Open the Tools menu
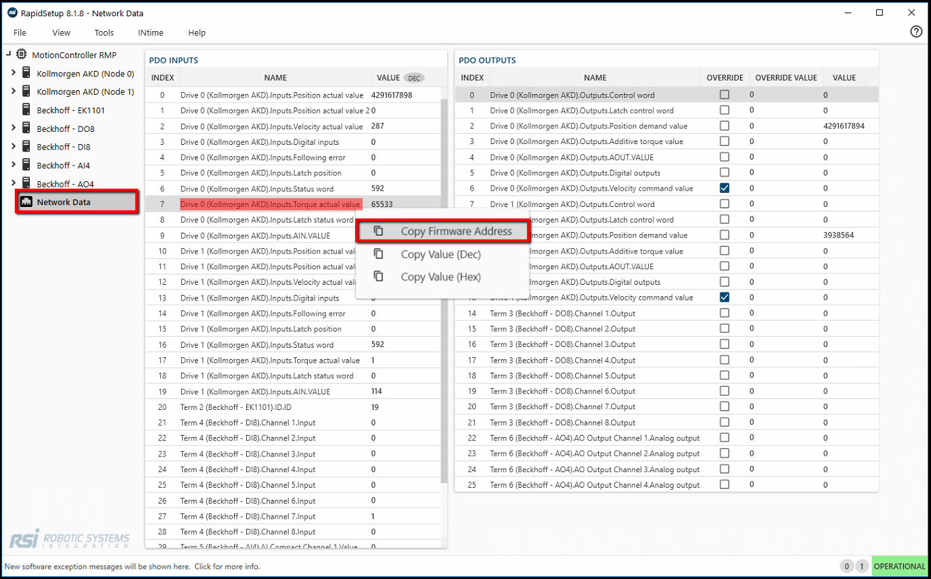 pyautogui.click(x=104, y=32)
